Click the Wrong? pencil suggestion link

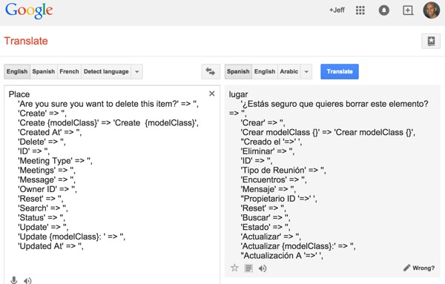pyautogui.click(x=419, y=268)
